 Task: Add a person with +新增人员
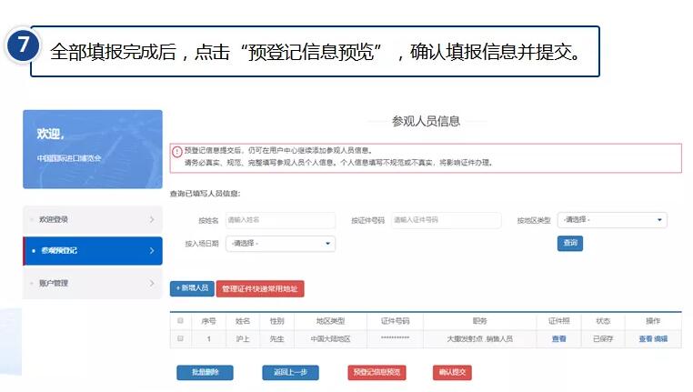point(192,288)
